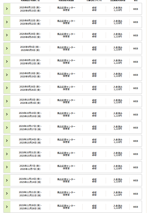
Task: Click the chevron for 2025年10月17日
Action: click(x=7, y=127)
